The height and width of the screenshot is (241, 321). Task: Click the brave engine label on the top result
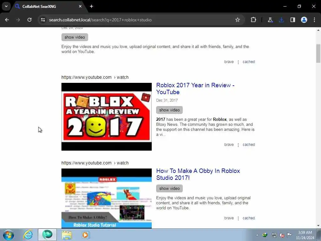pos(229,62)
